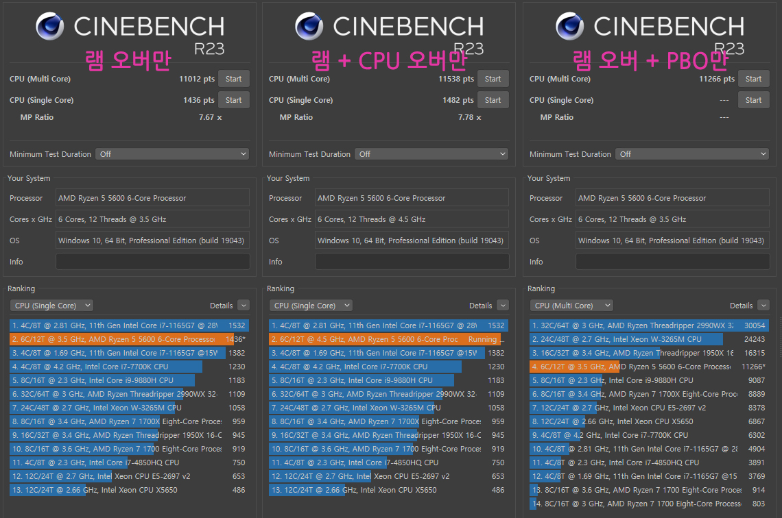Image resolution: width=782 pixels, height=518 pixels.
Task: Open CPU (Multi Core) ranking dropdown in right window
Action: (571, 306)
